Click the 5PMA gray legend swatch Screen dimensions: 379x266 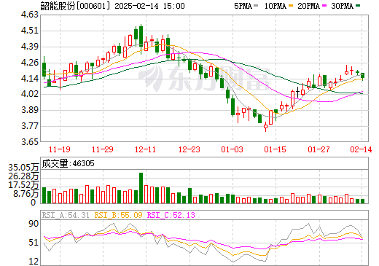click(256, 5)
